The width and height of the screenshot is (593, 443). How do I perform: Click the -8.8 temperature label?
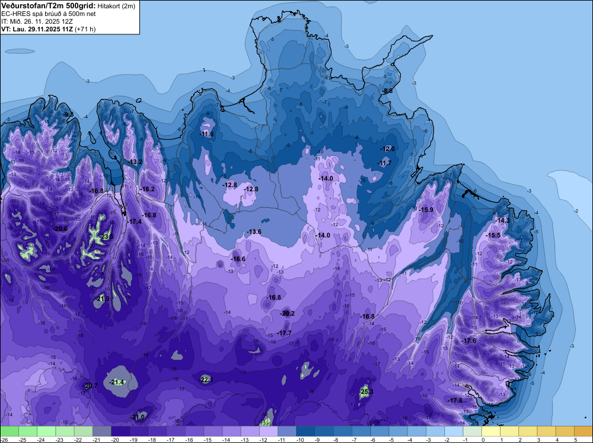[388, 91]
